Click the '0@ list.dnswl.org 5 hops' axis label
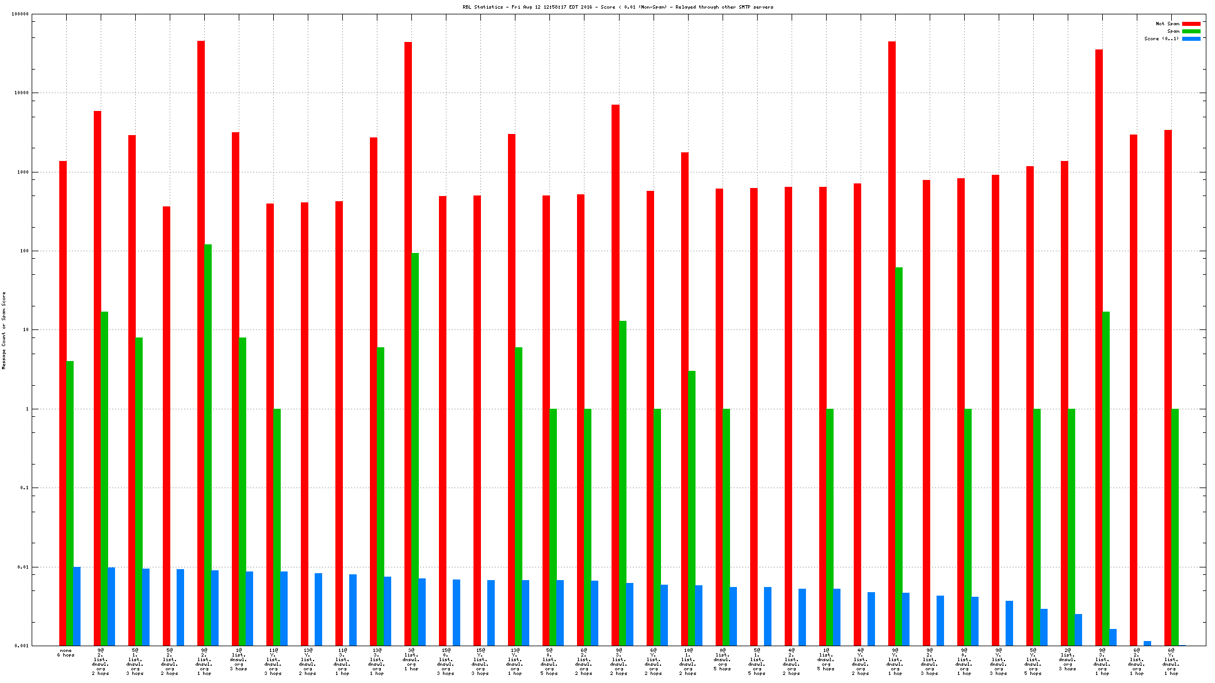This screenshot has height=683, width=1215. click(x=723, y=659)
